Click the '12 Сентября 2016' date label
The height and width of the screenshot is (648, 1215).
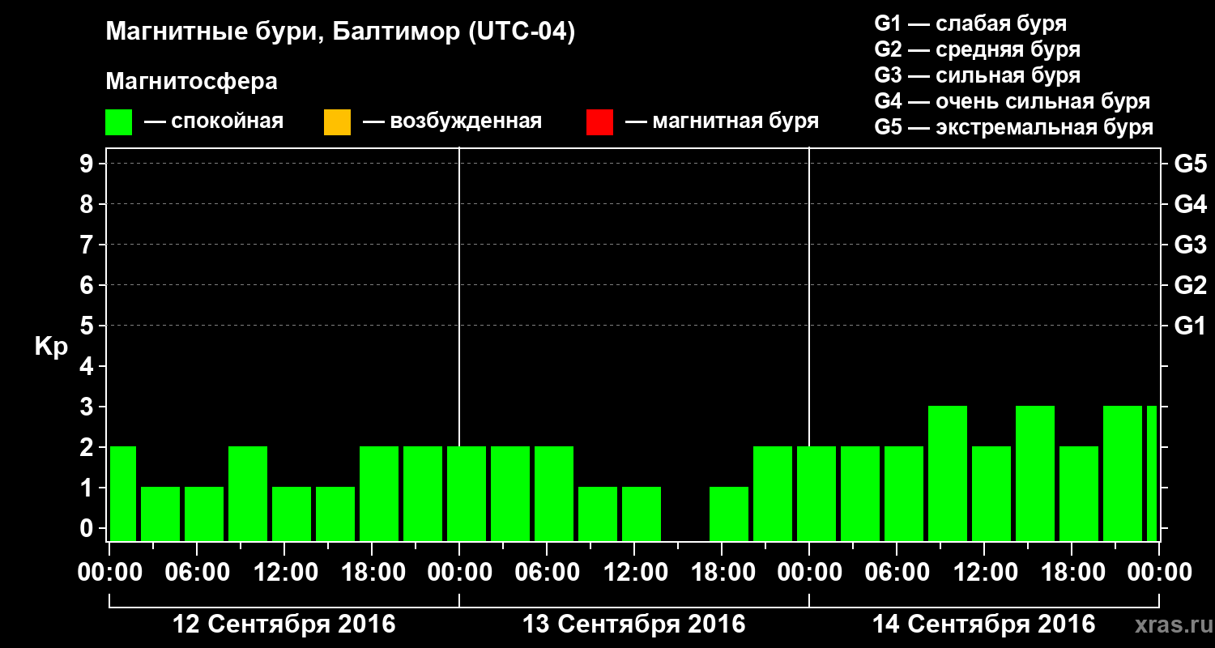(284, 625)
